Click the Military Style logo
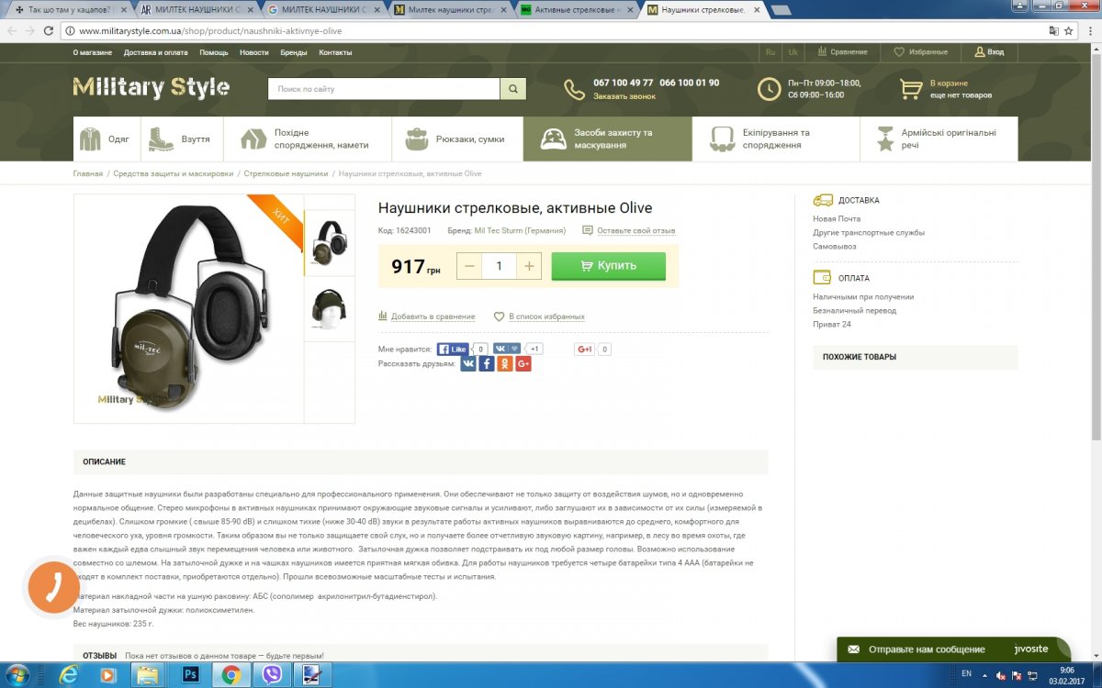The width and height of the screenshot is (1102, 688). pos(152,88)
